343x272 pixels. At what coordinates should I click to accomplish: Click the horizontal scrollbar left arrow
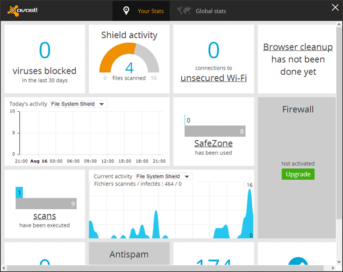pyautogui.click(x=3, y=268)
